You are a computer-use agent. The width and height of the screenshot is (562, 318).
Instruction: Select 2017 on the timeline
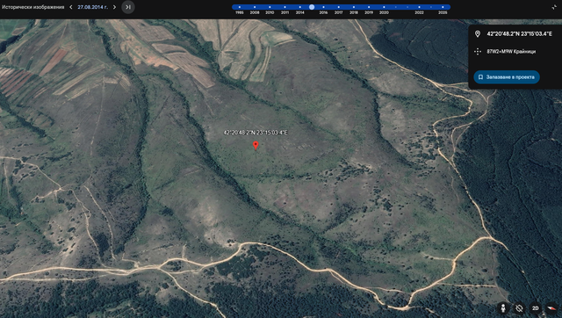coord(338,7)
